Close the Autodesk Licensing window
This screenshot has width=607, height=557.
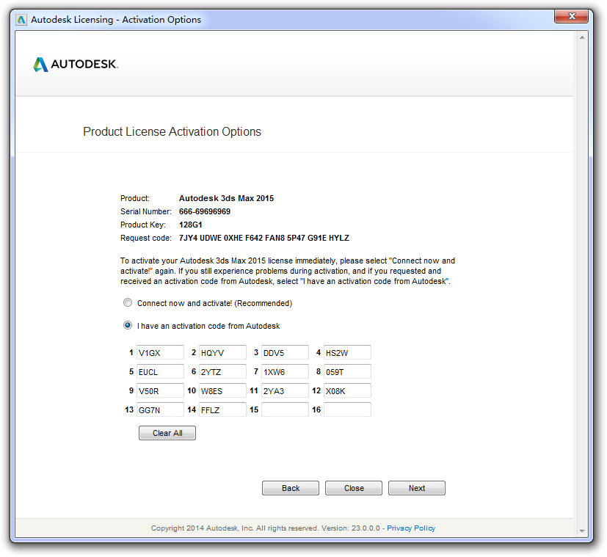click(571, 16)
